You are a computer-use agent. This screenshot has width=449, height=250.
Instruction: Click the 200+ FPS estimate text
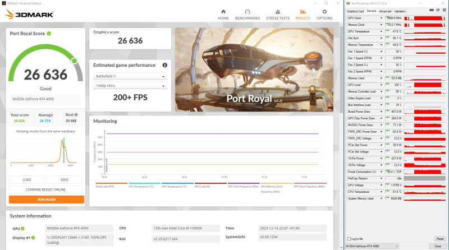pos(130,98)
